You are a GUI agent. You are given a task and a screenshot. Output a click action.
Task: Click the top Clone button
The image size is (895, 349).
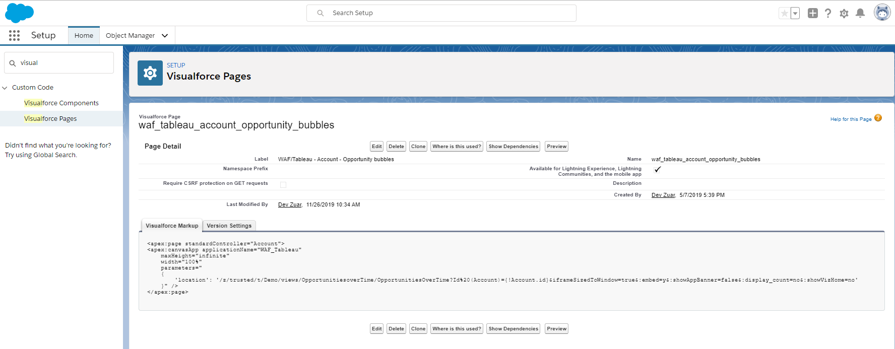pos(418,147)
